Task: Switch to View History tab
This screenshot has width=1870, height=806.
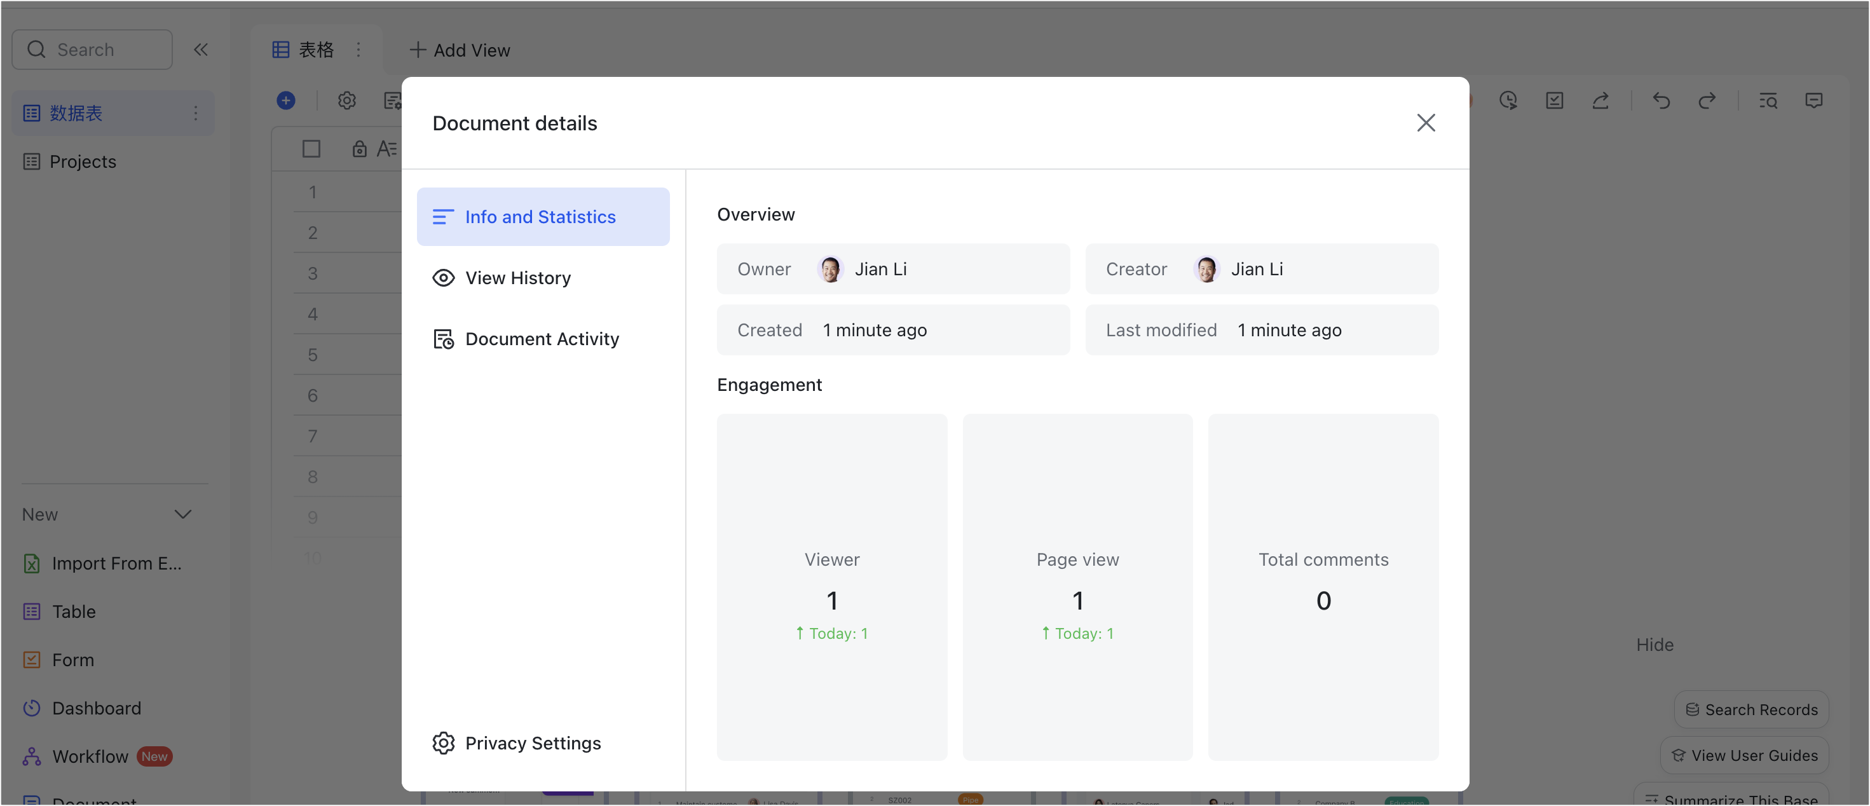Action: point(517,277)
